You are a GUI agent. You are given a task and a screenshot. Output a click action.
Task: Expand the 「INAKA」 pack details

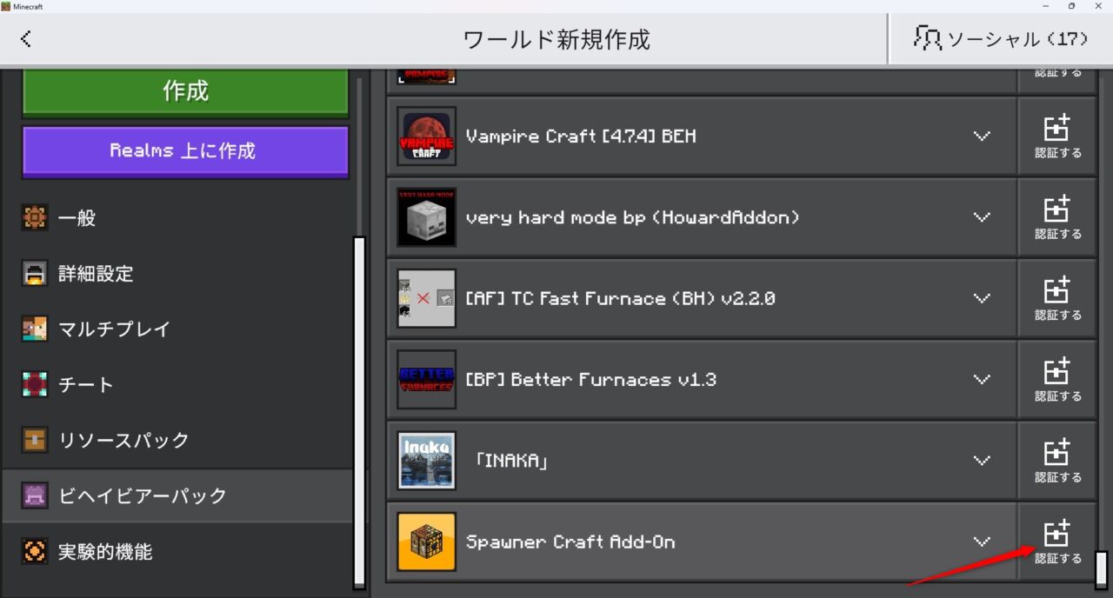click(x=982, y=461)
